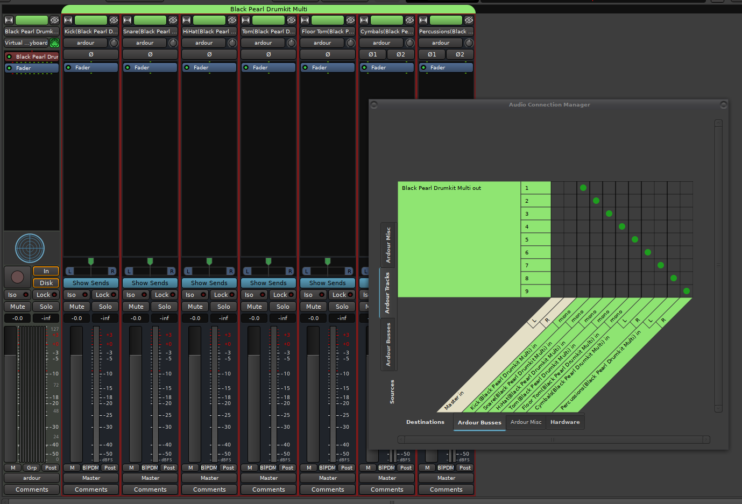Viewport: 742px width, 504px height.
Task: Select the vertical Ardour Busses sources tab
Action: coord(388,345)
